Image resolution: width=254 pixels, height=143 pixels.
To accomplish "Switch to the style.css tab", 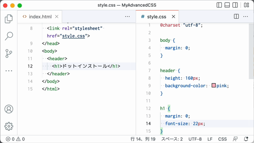I will (154, 17).
